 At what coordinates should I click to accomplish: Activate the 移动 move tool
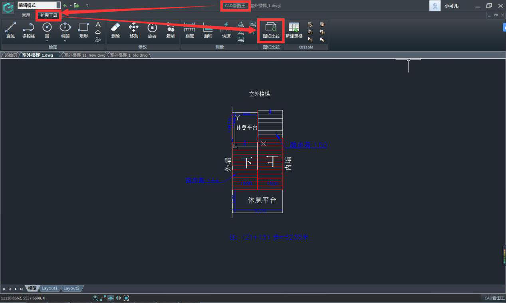134,30
